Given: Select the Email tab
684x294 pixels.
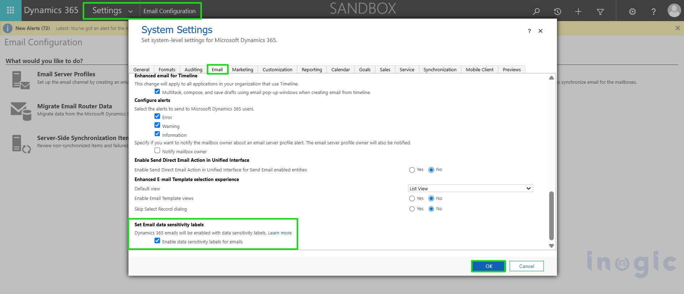Looking at the screenshot, I should [217, 69].
